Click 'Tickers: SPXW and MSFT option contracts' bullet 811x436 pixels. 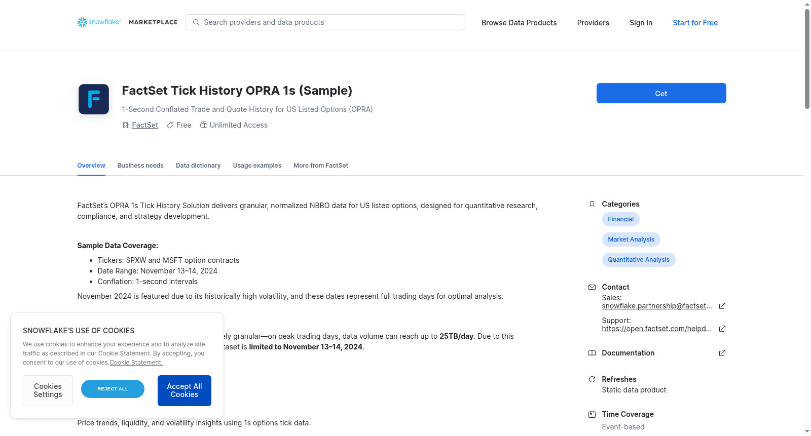(x=168, y=260)
